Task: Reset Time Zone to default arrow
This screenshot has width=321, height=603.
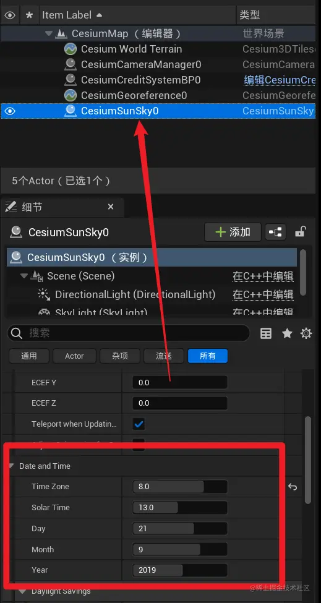Action: tap(293, 487)
